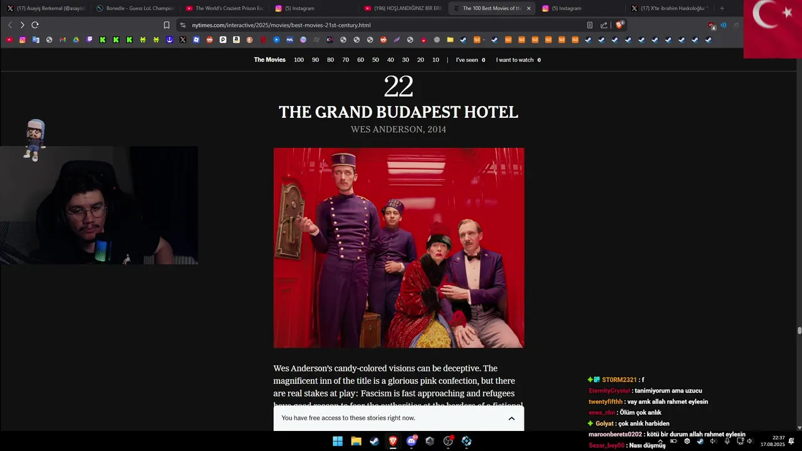The width and height of the screenshot is (802, 451).
Task: Jump to rank 70 in list
Action: click(x=345, y=60)
